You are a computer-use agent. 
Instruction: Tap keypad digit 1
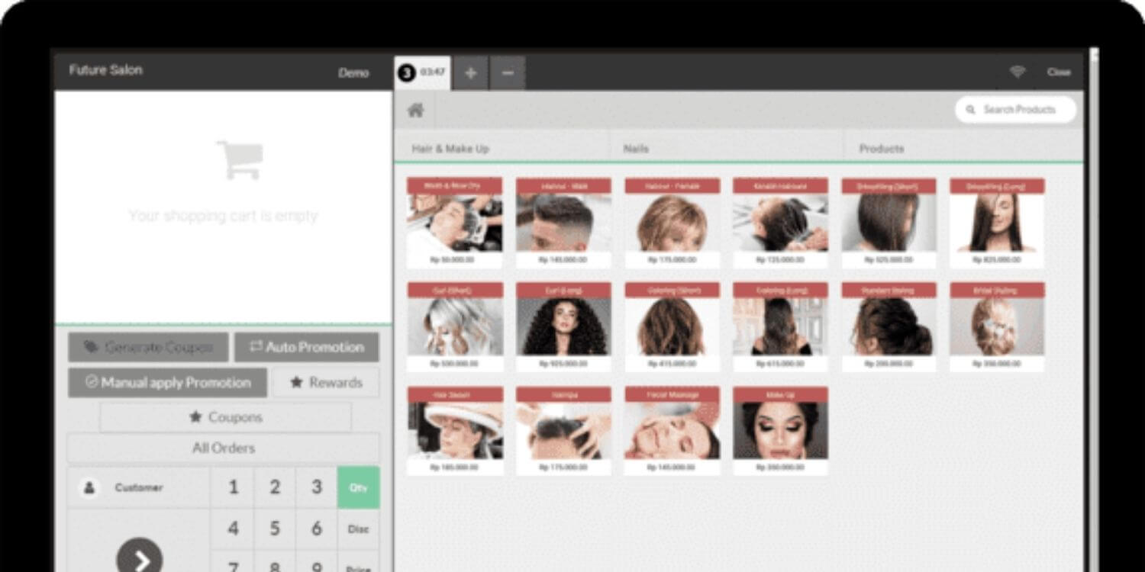234,487
